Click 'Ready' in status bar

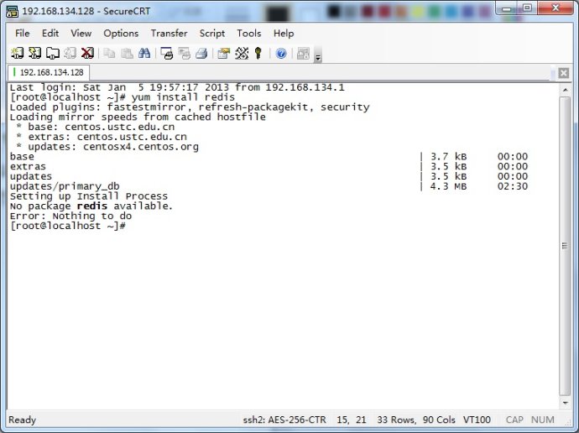[22, 420]
